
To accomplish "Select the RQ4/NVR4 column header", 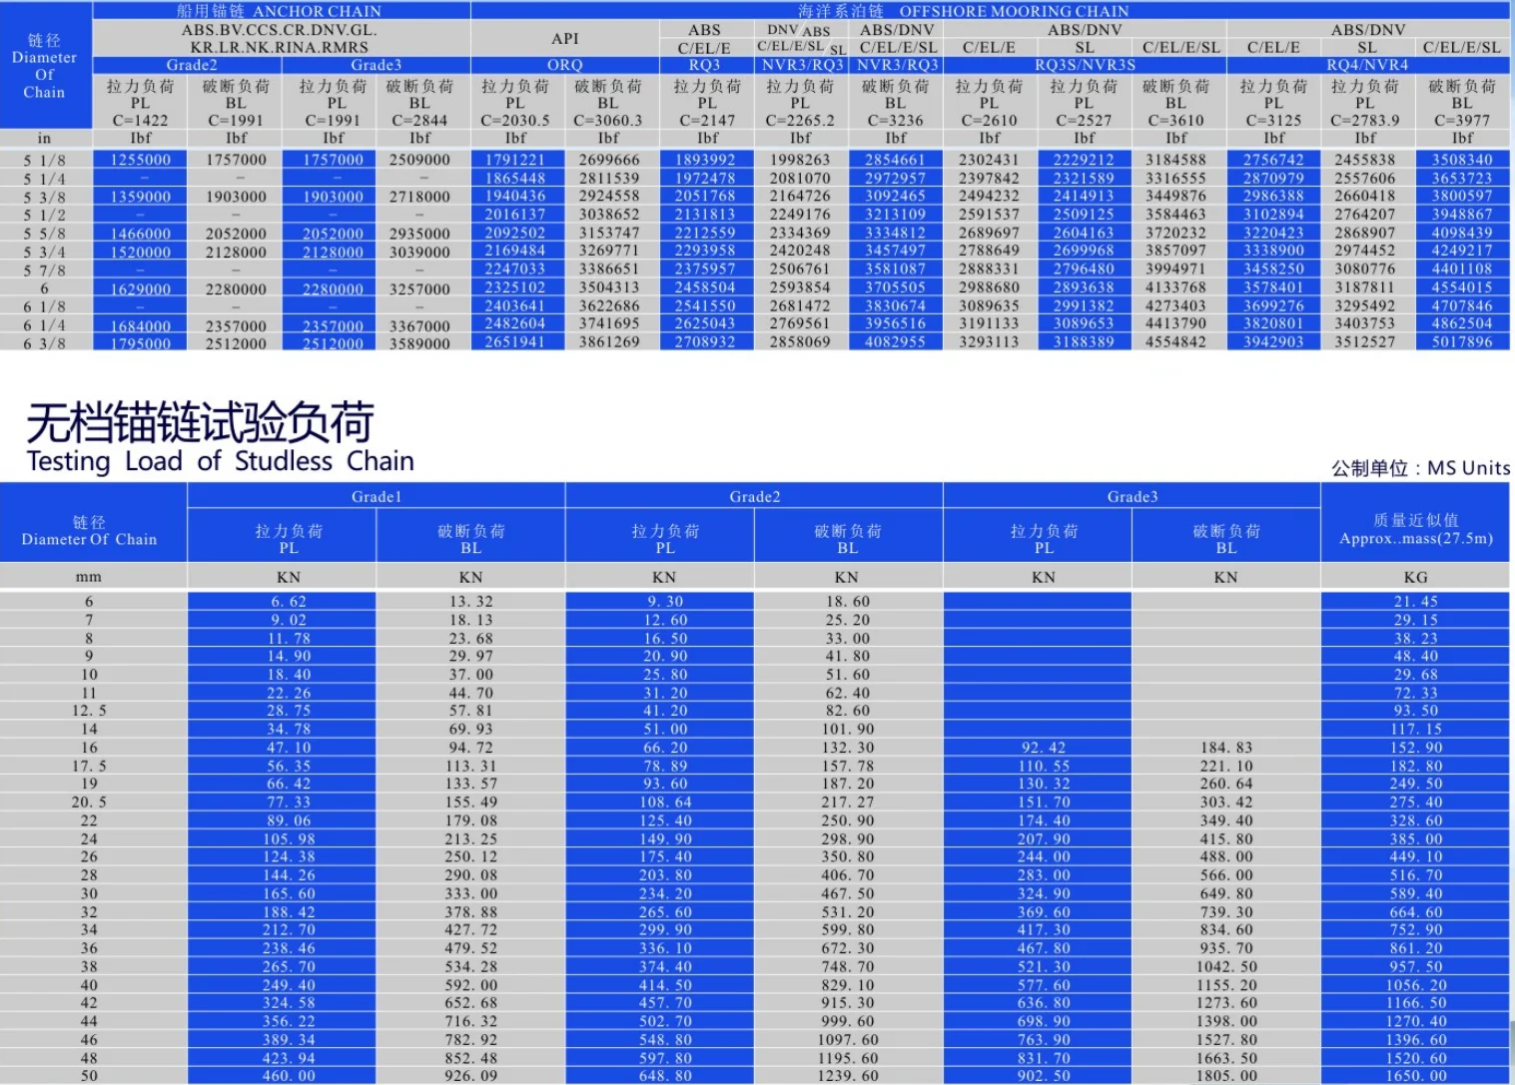I will (x=1367, y=65).
